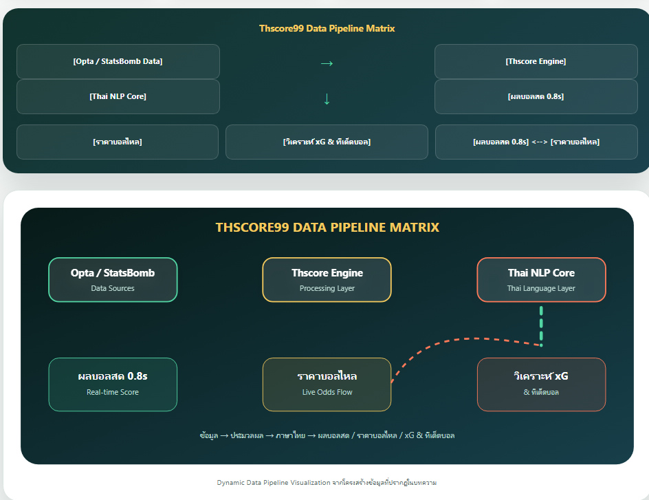Image resolution: width=649 pixels, height=500 pixels.
Task: Select the ผลบอลสด 0.8s Real-time Score node
Action: tap(113, 384)
